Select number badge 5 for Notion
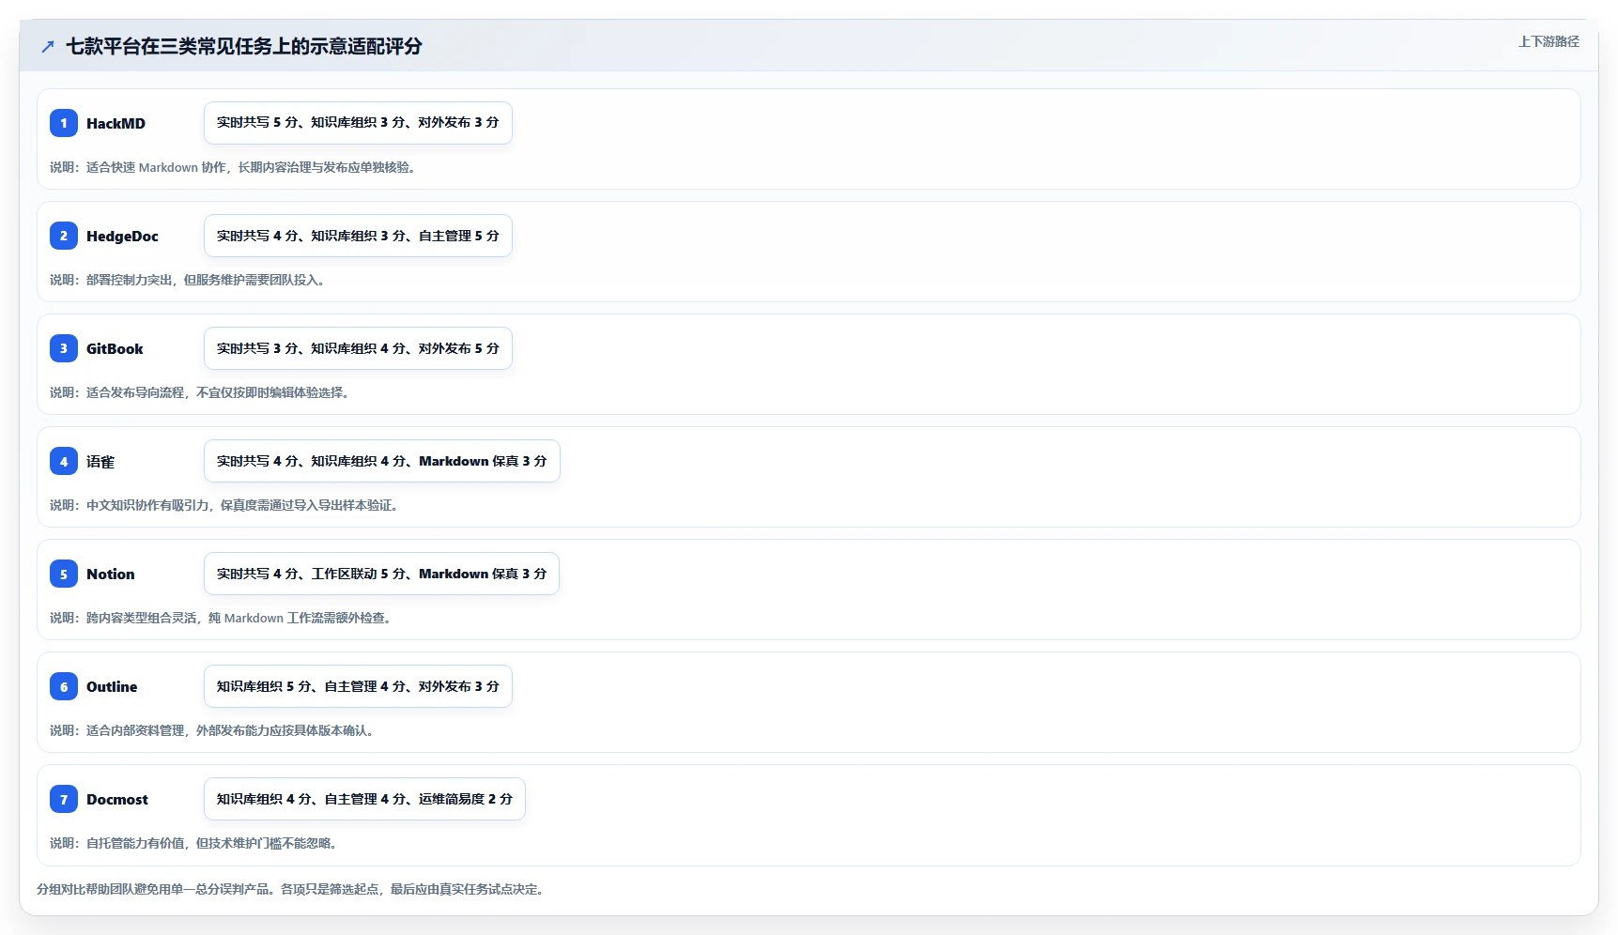The width and height of the screenshot is (1618, 935). pos(64,574)
